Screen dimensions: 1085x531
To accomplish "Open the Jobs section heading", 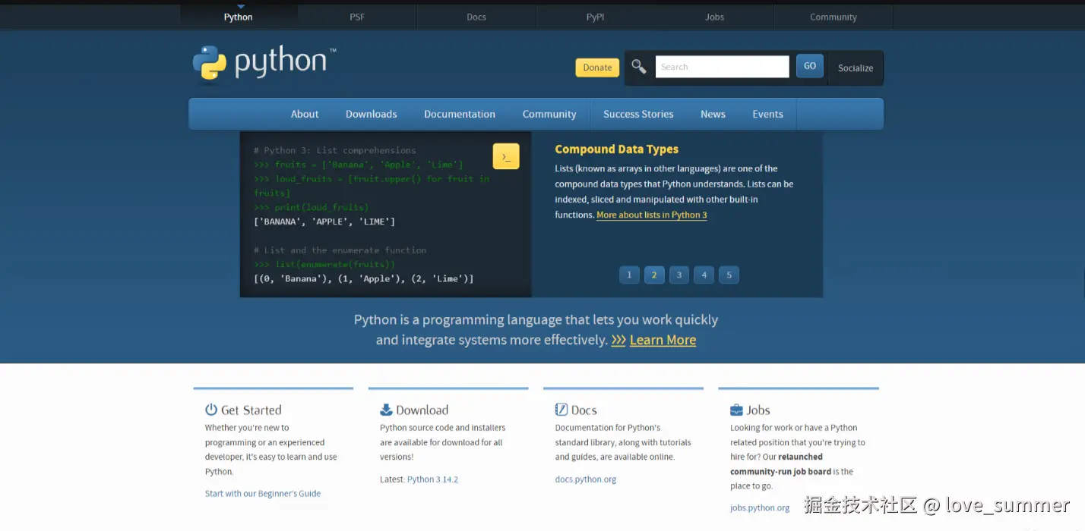I will point(758,410).
